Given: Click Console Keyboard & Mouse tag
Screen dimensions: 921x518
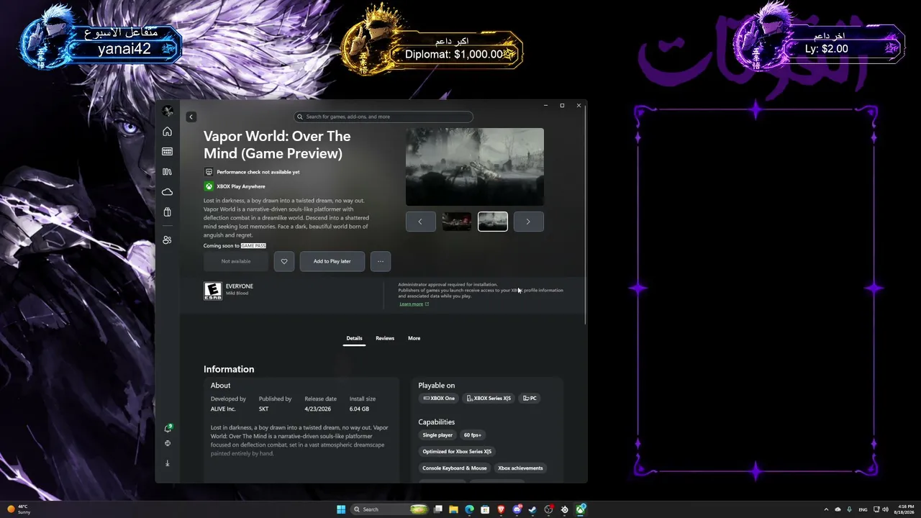Looking at the screenshot, I should 455,468.
